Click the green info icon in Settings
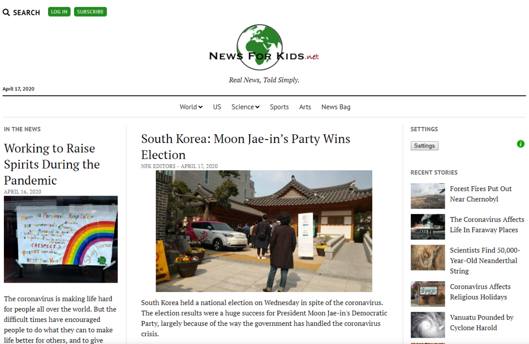Image resolution: width=529 pixels, height=344 pixels. (x=521, y=144)
